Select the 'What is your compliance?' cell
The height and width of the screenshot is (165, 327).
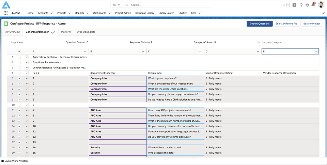click(175, 78)
